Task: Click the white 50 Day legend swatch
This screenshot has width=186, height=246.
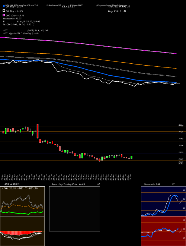Action: 4,11
